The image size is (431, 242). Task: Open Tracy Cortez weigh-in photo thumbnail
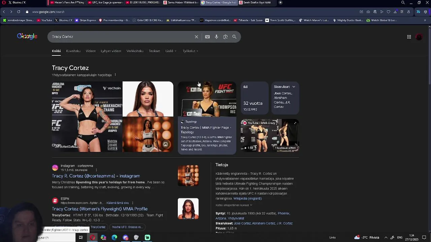(87, 117)
